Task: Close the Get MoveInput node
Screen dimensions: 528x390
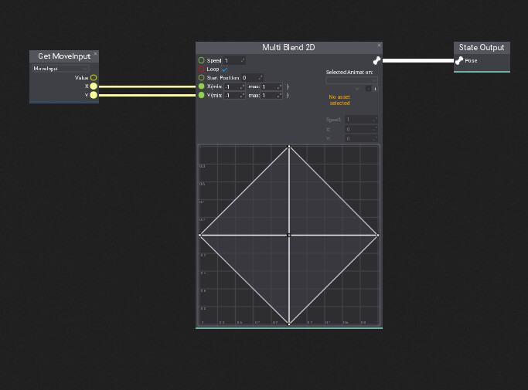Action: (96, 54)
